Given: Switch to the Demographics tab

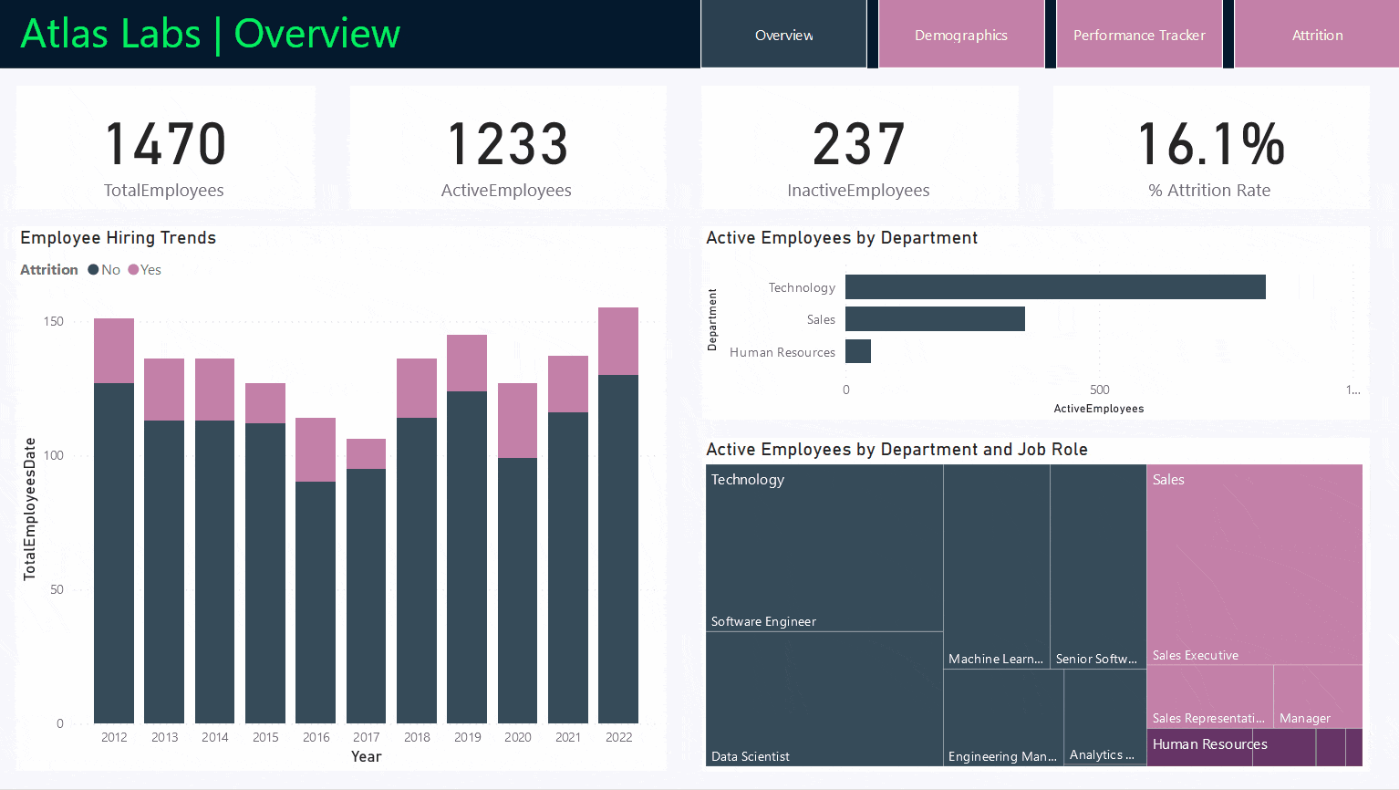Looking at the screenshot, I should coord(960,34).
